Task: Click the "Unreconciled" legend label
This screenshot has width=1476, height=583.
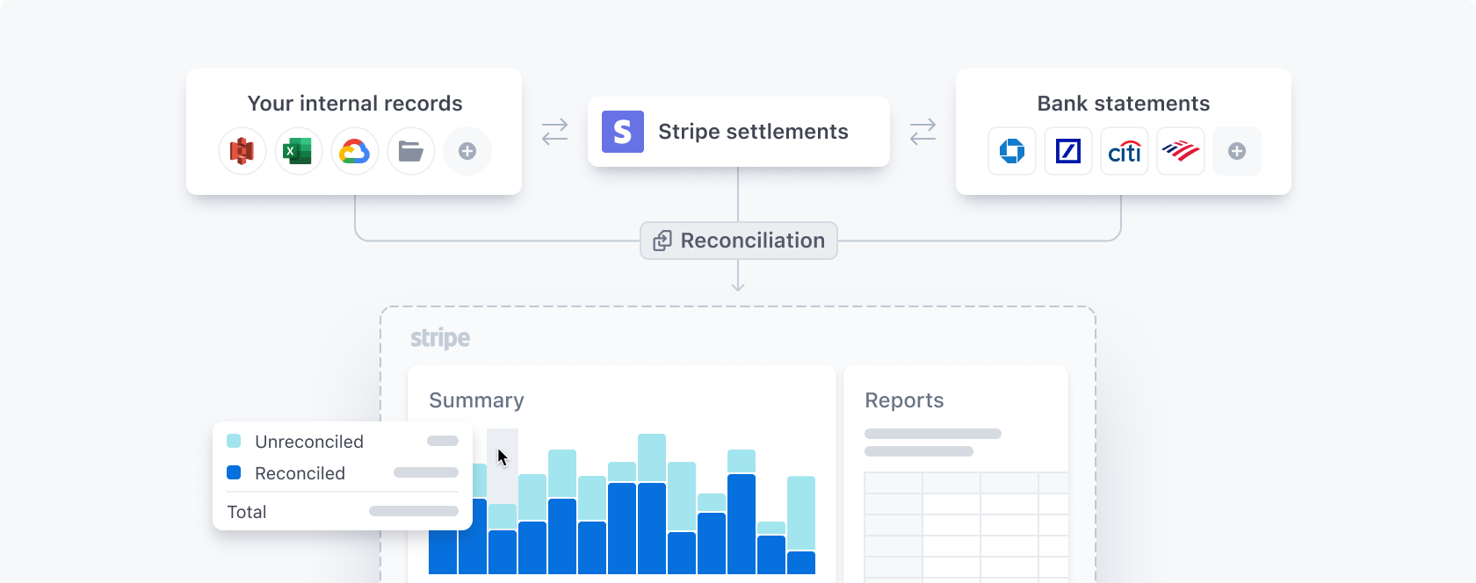Action: tap(309, 442)
